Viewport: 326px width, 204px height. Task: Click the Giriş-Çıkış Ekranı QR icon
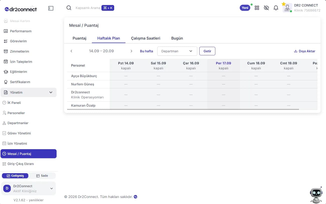(x=4, y=164)
